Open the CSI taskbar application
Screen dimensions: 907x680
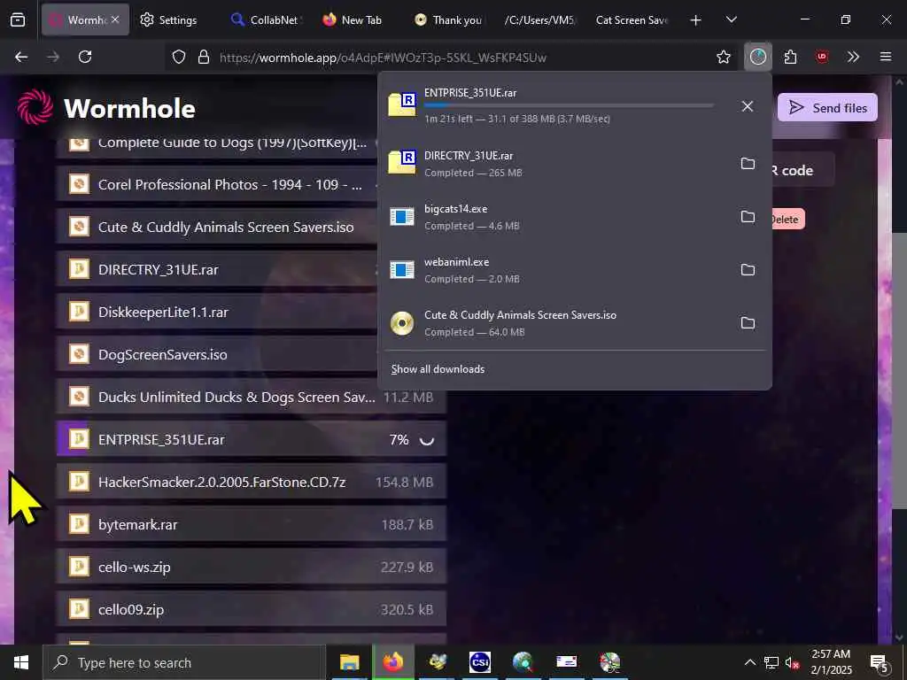point(479,662)
